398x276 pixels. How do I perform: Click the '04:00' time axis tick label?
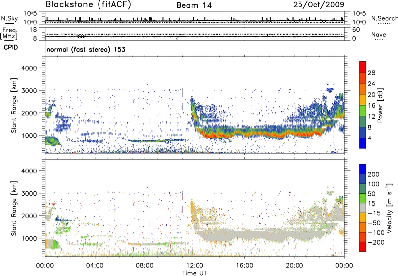95,266
